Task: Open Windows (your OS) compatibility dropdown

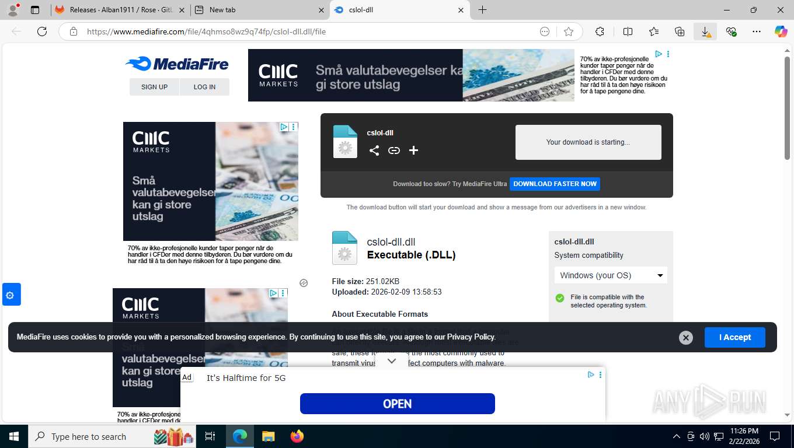Action: [x=611, y=275]
